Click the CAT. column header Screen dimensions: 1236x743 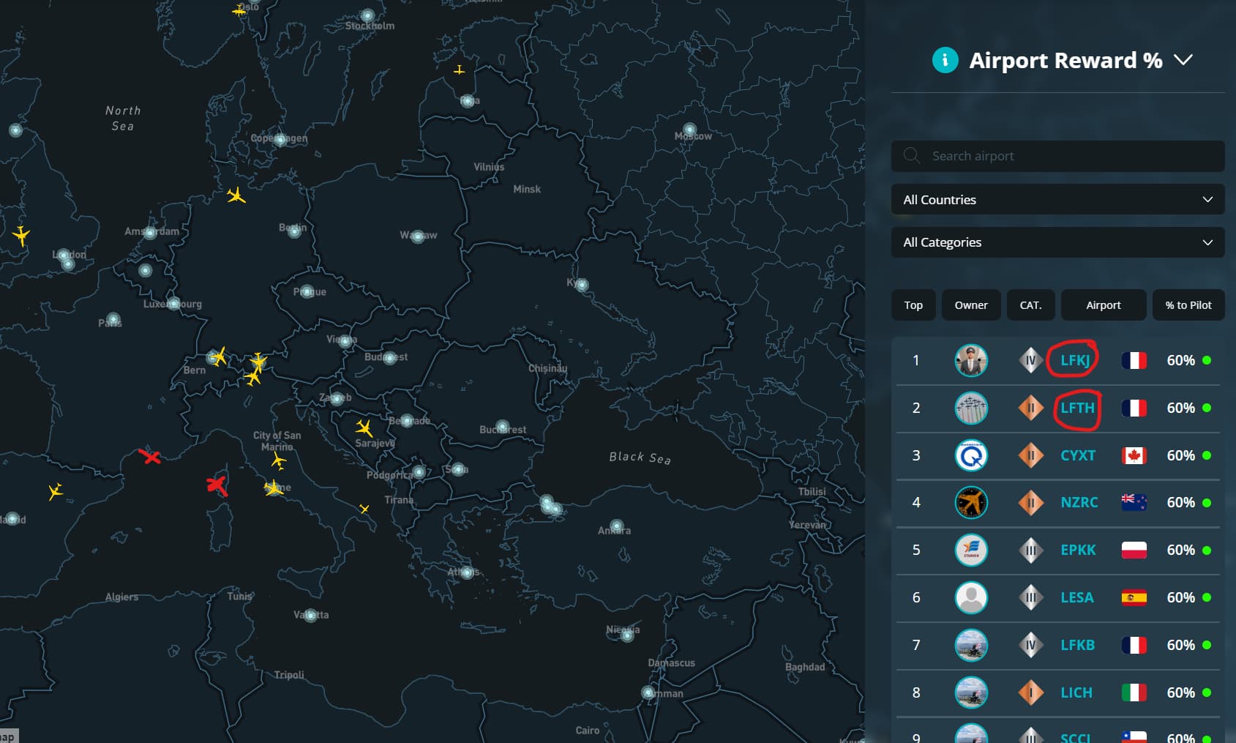1030,305
